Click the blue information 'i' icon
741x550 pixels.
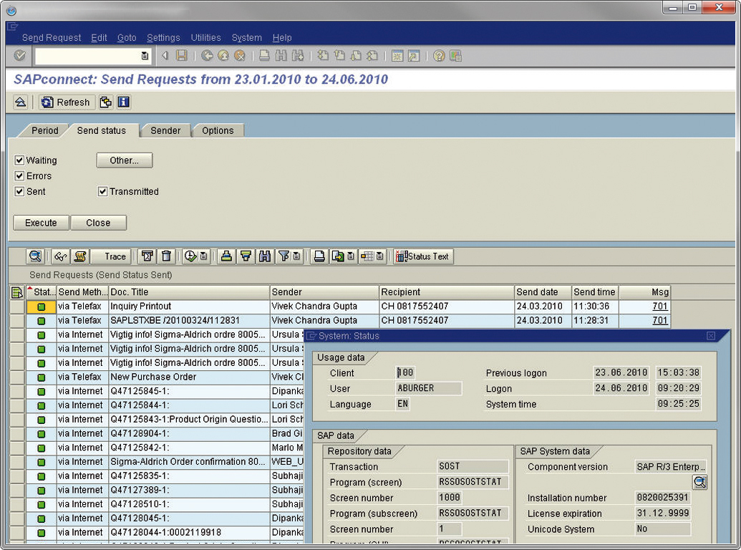pos(124,102)
